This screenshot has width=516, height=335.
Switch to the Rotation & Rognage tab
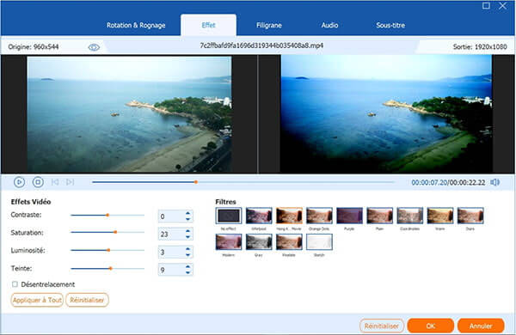136,25
